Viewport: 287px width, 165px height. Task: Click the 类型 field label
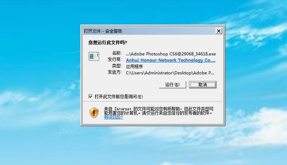coord(117,66)
